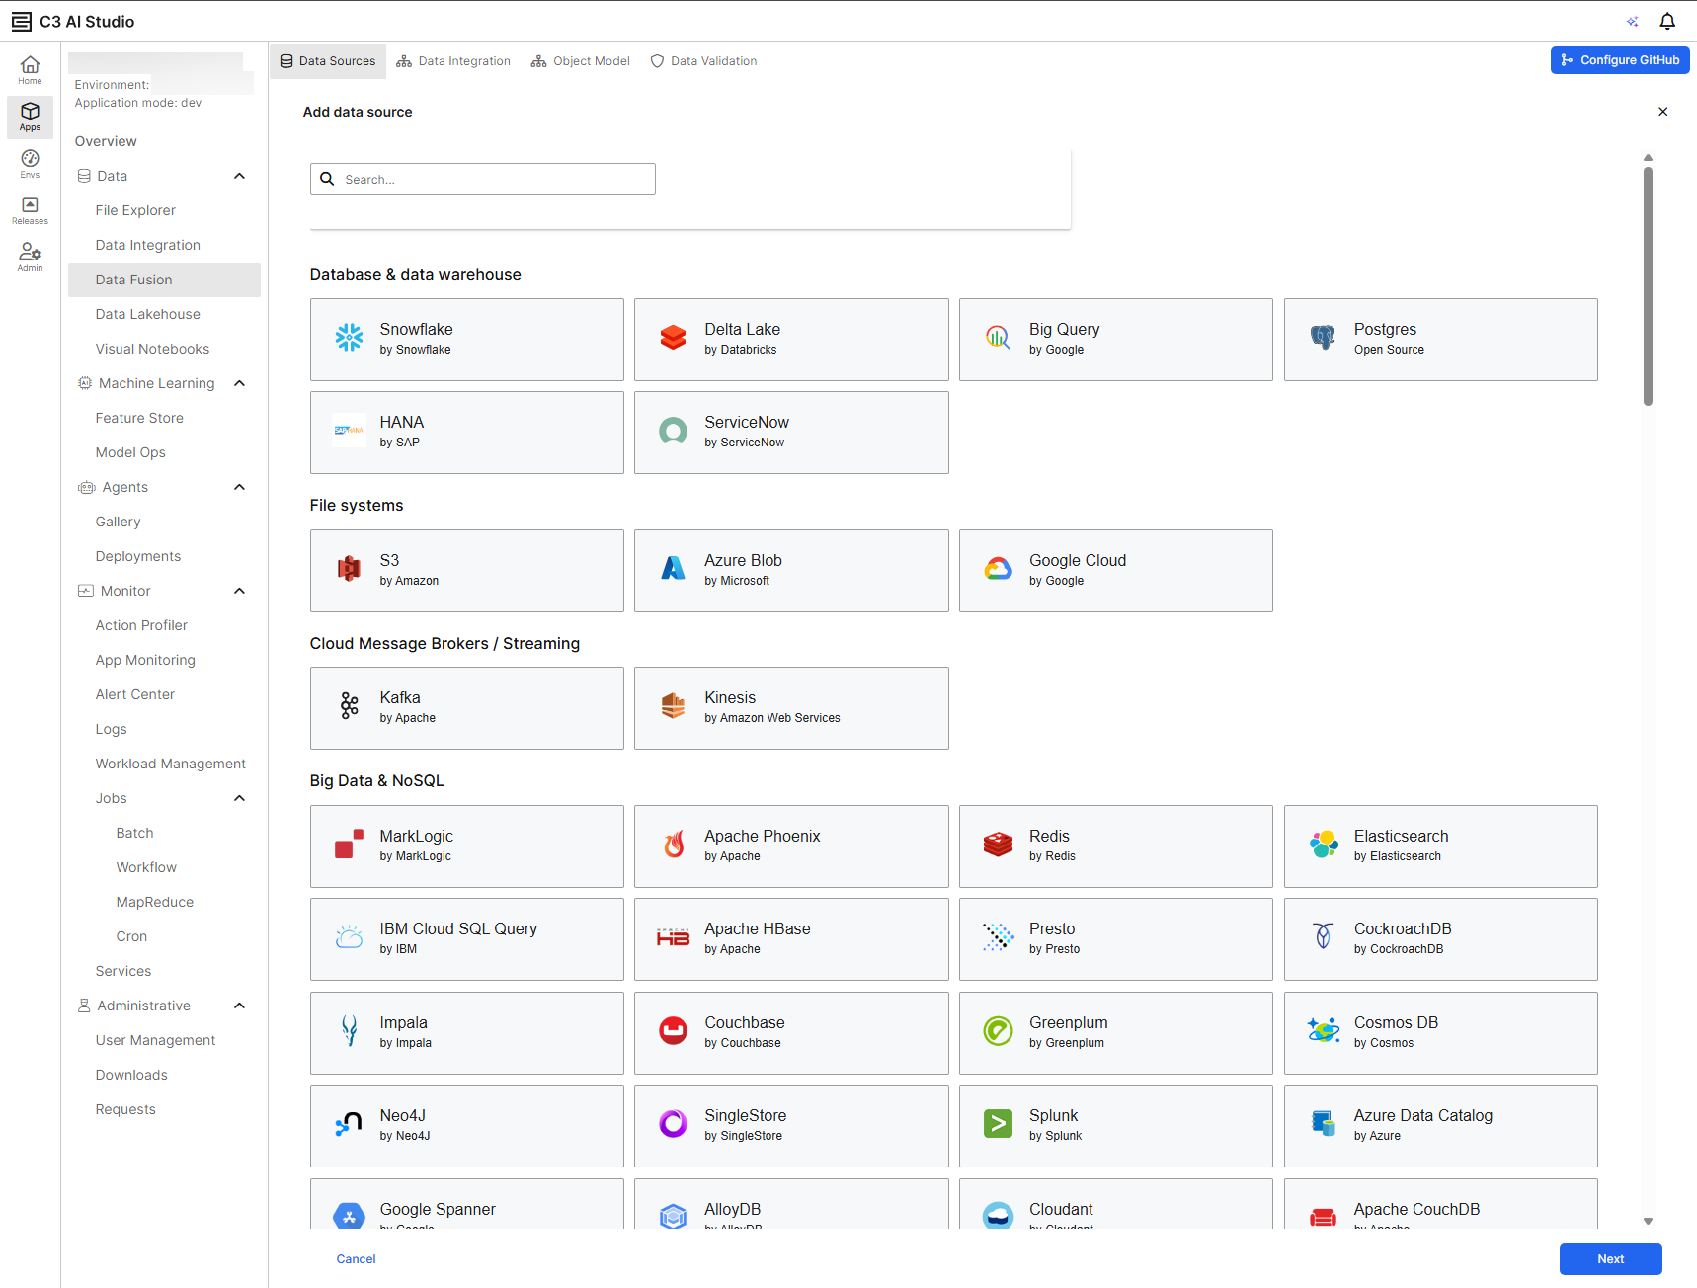The height and width of the screenshot is (1288, 1697).
Task: Select the Snowflake data source card
Action: pos(466,339)
